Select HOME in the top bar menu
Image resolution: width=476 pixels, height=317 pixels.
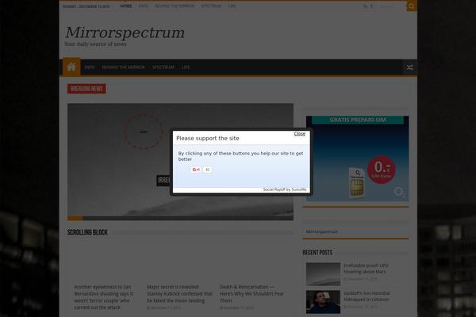(x=126, y=6)
